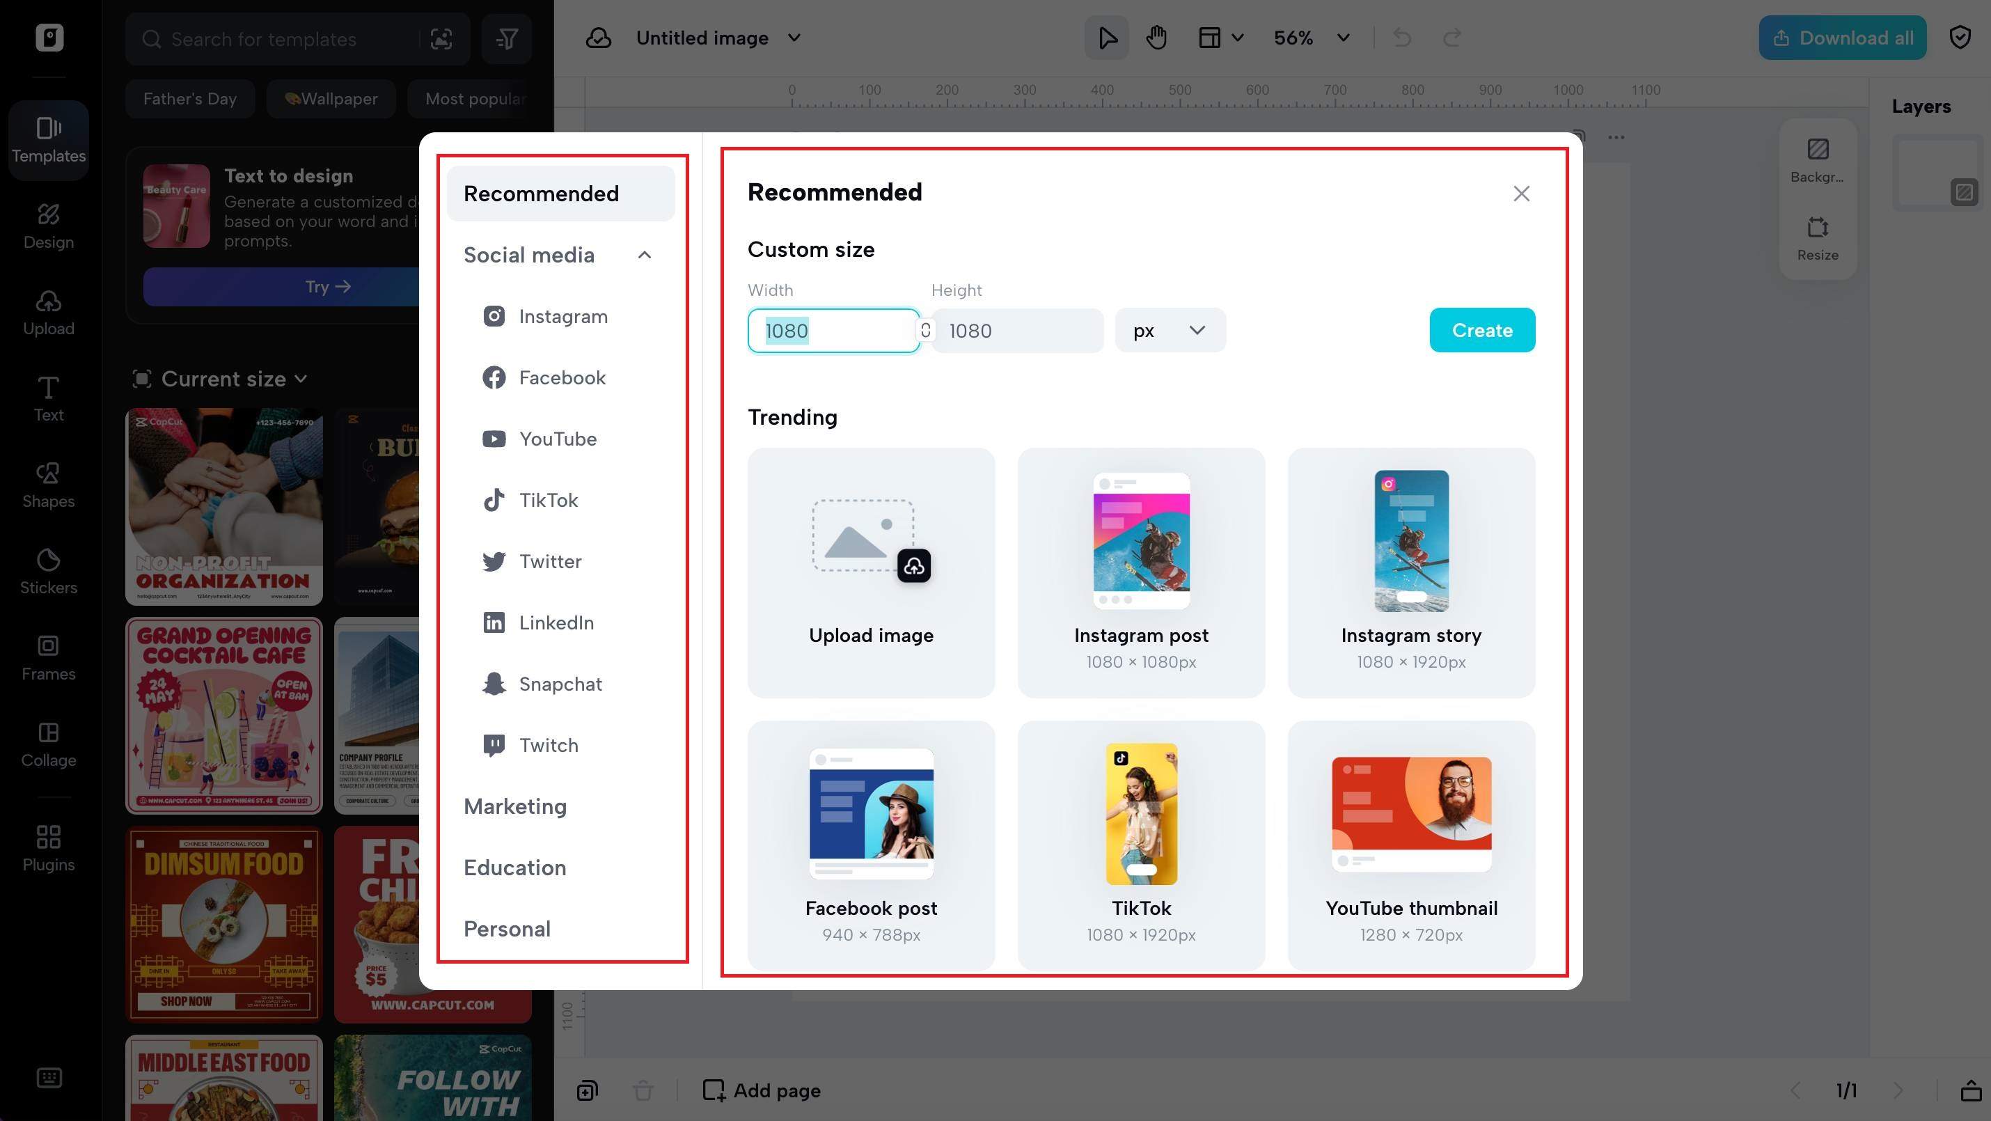Open the Frames panel
This screenshot has height=1121, width=1991.
coord(49,658)
